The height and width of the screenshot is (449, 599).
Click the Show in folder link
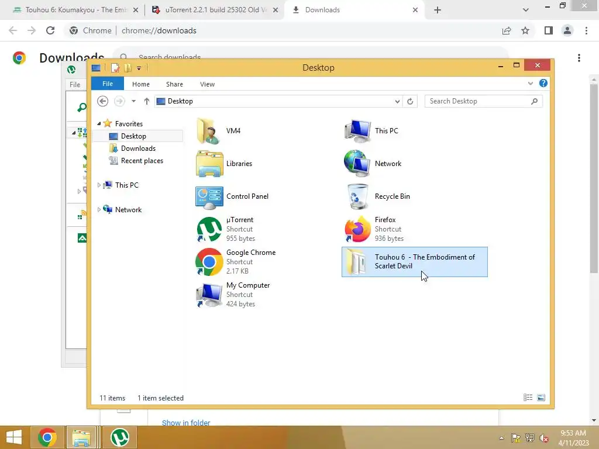(185, 423)
